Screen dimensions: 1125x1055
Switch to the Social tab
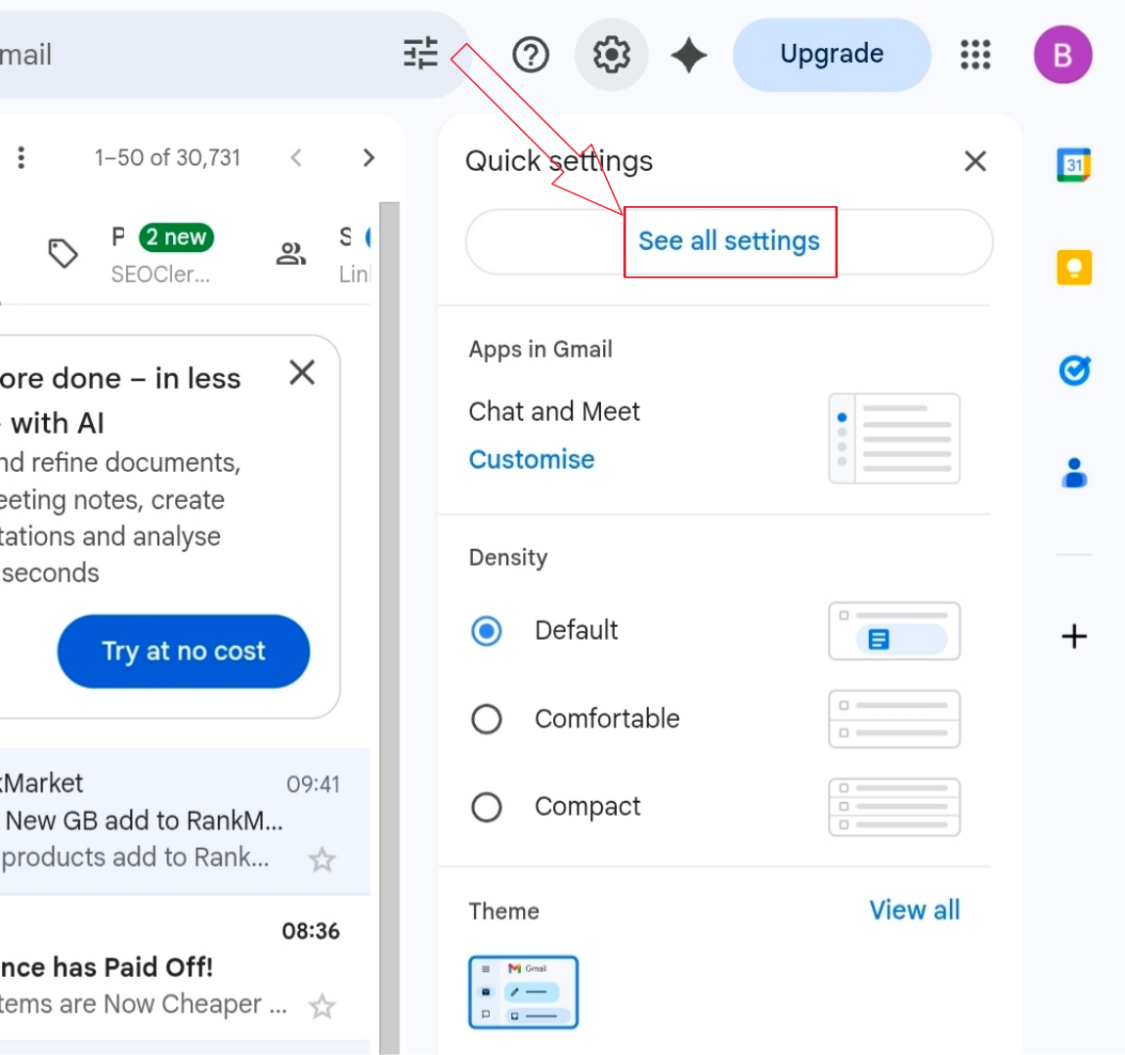[x=323, y=254]
